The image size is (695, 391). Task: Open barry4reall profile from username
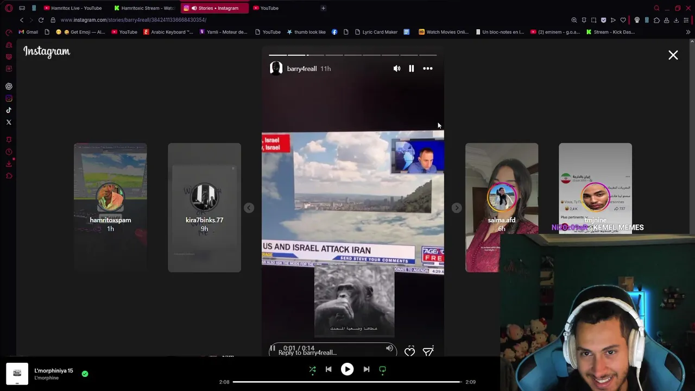301,69
